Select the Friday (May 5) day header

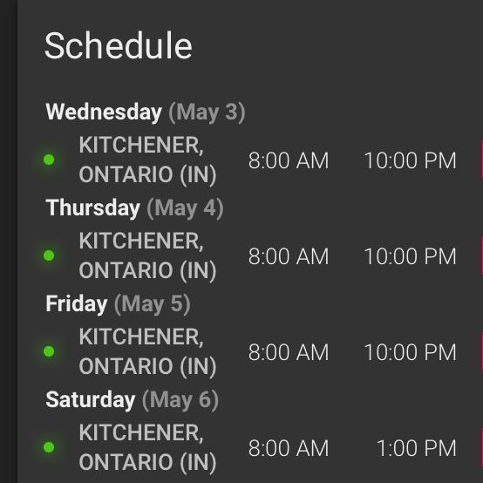(118, 304)
